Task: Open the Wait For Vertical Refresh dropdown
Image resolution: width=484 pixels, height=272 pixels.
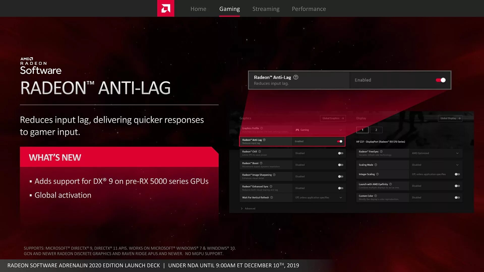Action: coord(340,197)
